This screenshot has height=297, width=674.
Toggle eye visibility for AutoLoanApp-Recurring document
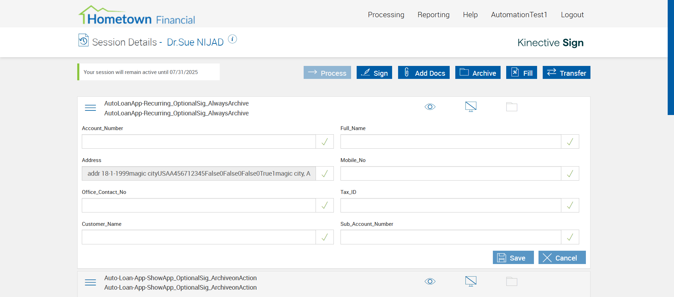coord(430,107)
